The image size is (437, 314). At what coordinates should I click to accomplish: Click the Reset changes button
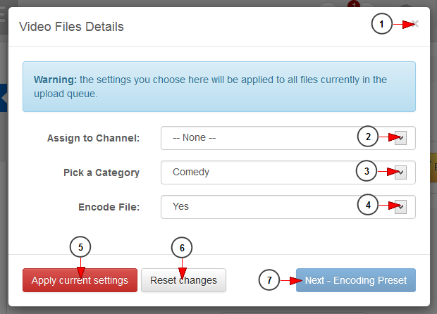[x=183, y=280]
